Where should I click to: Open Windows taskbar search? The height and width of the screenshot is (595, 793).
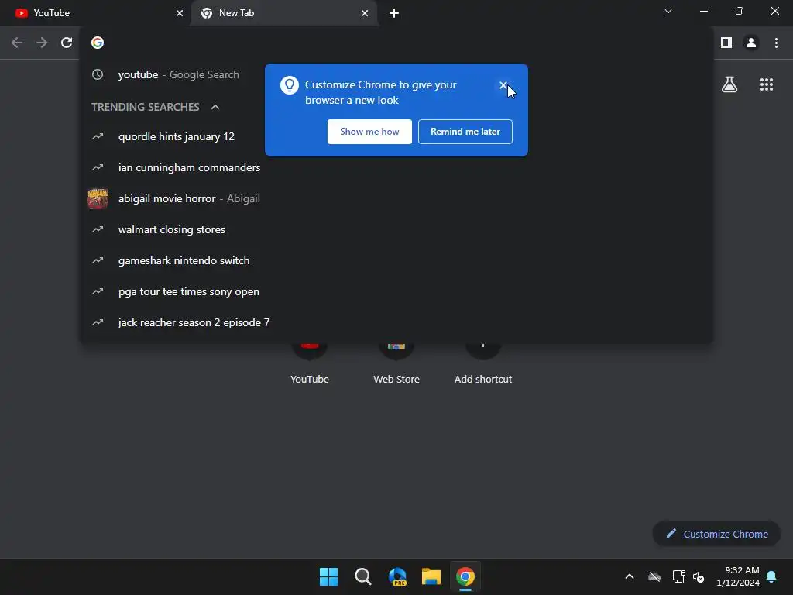click(362, 576)
